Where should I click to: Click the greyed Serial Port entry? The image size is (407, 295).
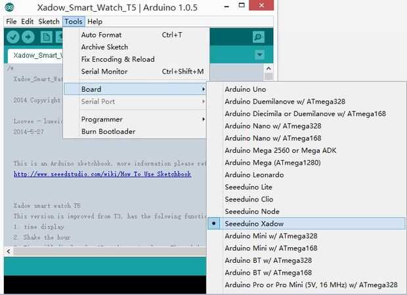click(x=135, y=102)
